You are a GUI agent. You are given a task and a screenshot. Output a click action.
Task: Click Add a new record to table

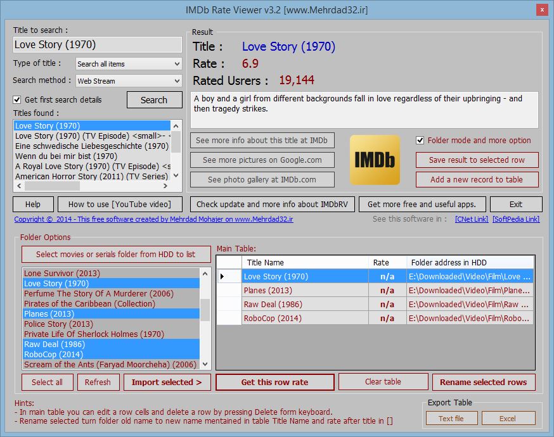click(x=477, y=180)
